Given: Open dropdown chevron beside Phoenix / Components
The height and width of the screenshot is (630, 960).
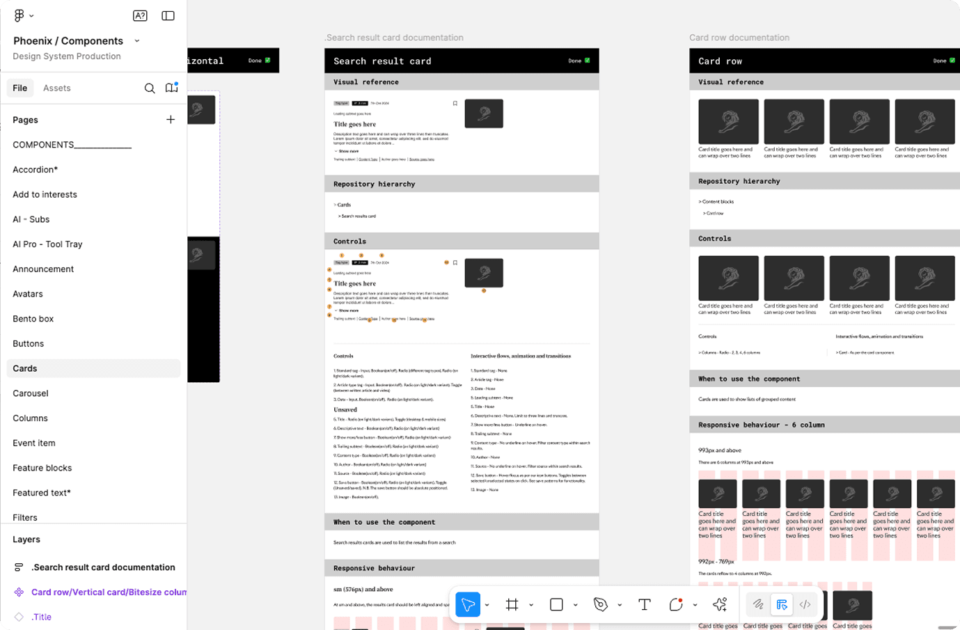Looking at the screenshot, I should [x=137, y=41].
